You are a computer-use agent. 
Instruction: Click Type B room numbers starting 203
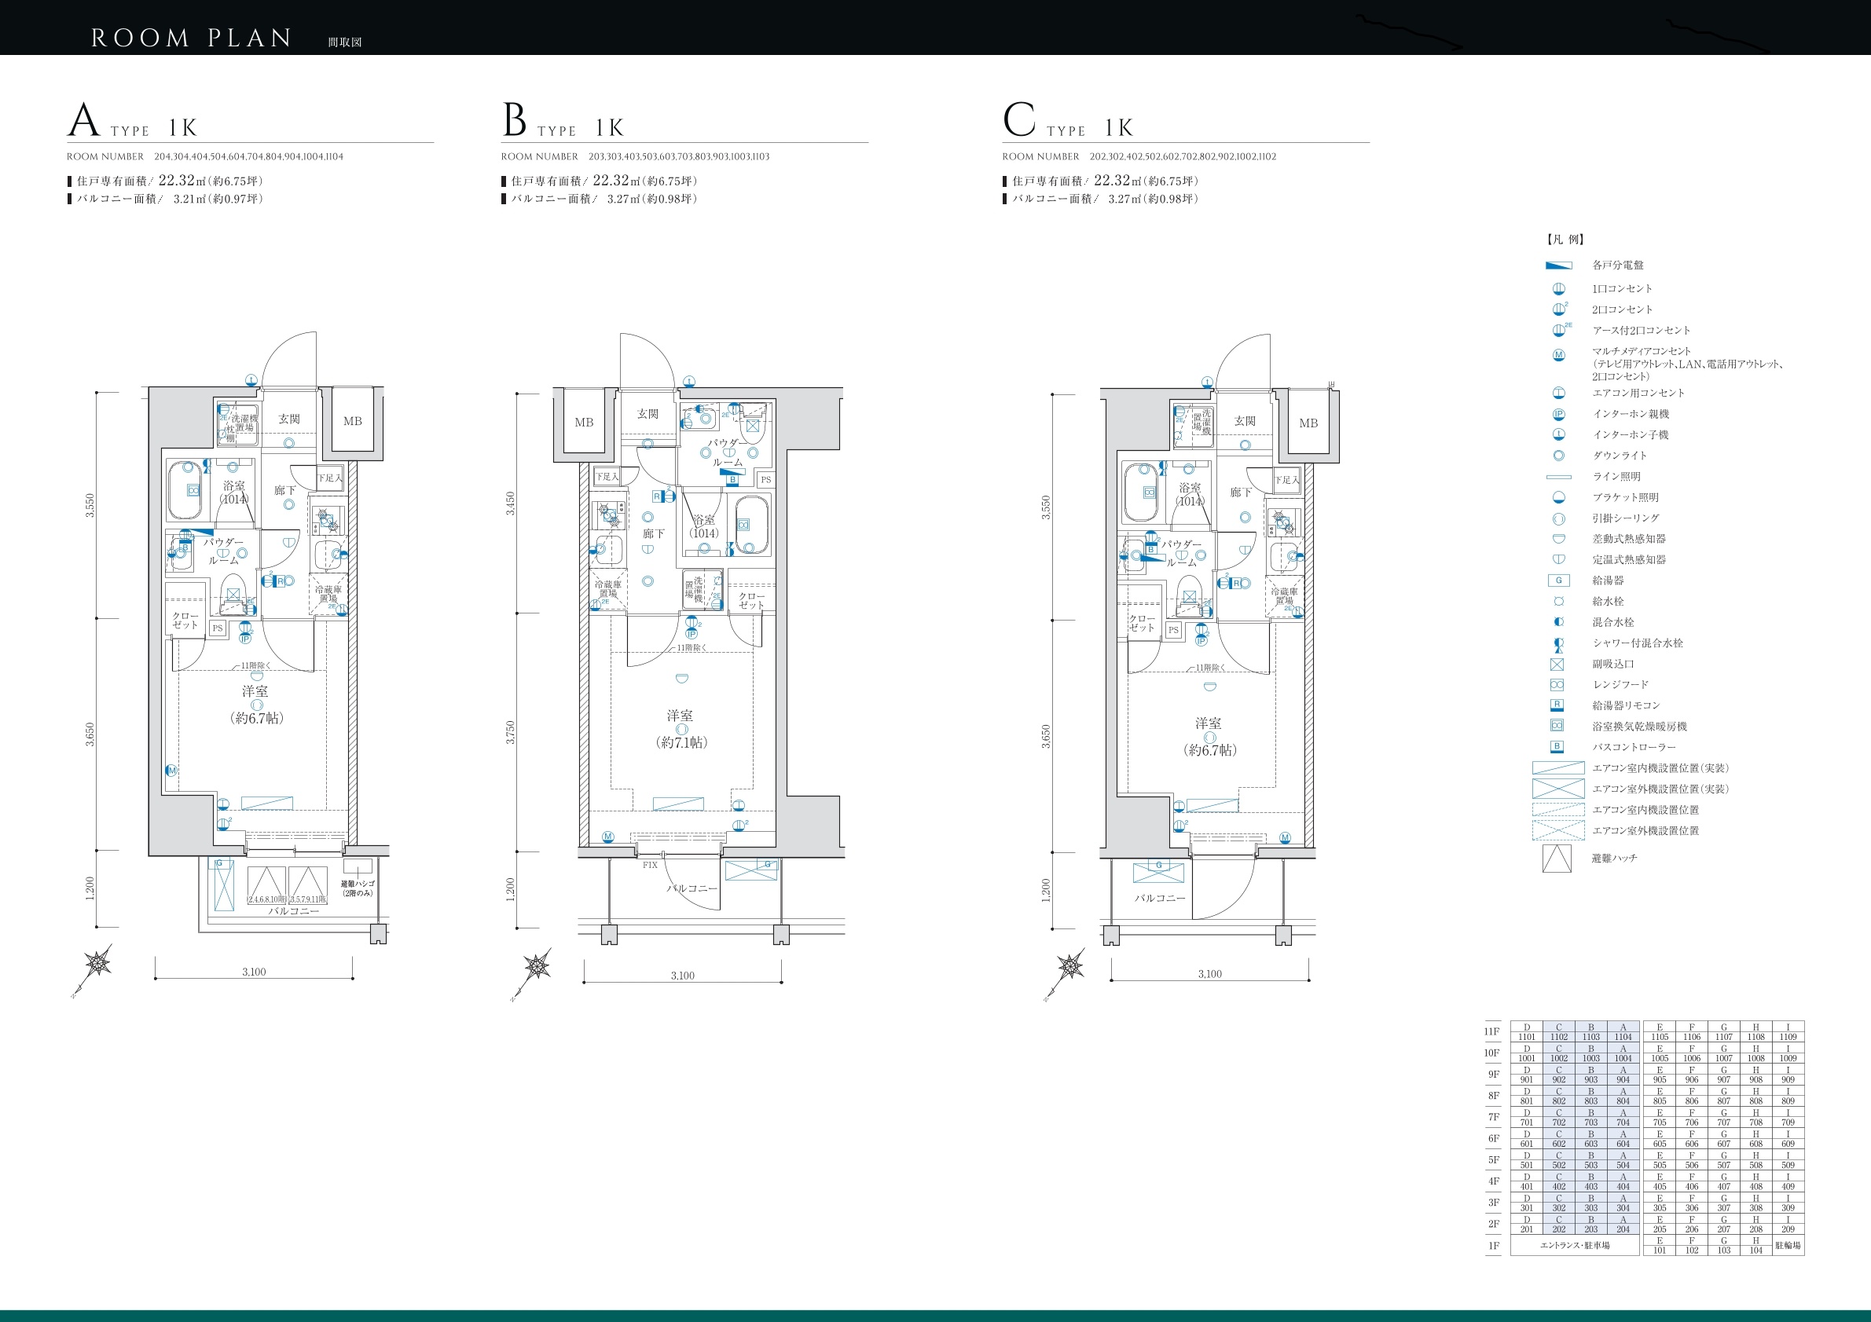(679, 156)
